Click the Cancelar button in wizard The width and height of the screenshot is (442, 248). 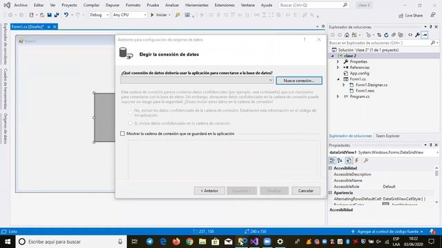(x=306, y=191)
